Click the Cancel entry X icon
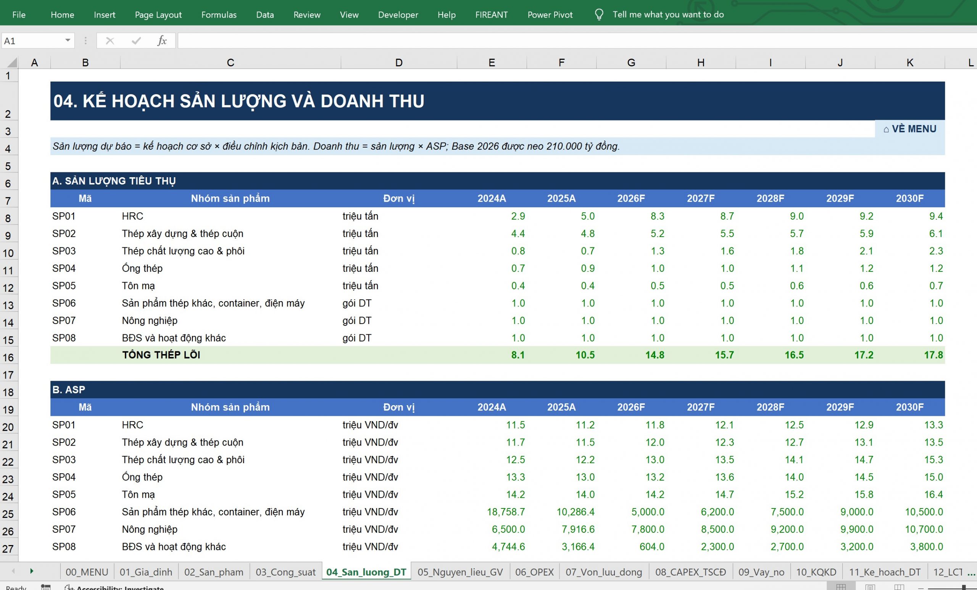Screen dimensions: 977x590 pyautogui.click(x=110, y=41)
